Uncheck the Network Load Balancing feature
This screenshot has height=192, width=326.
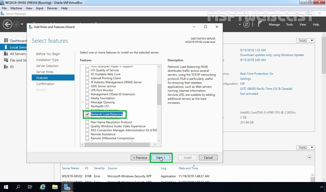(x=87, y=114)
